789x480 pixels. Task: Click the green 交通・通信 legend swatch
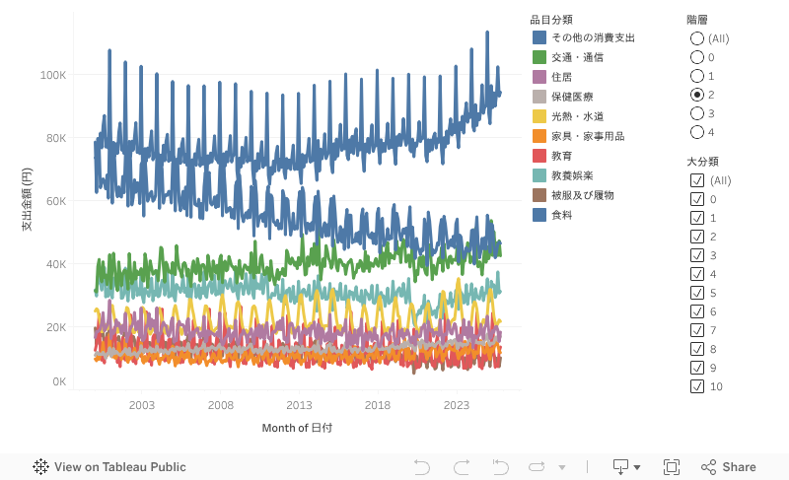point(539,57)
